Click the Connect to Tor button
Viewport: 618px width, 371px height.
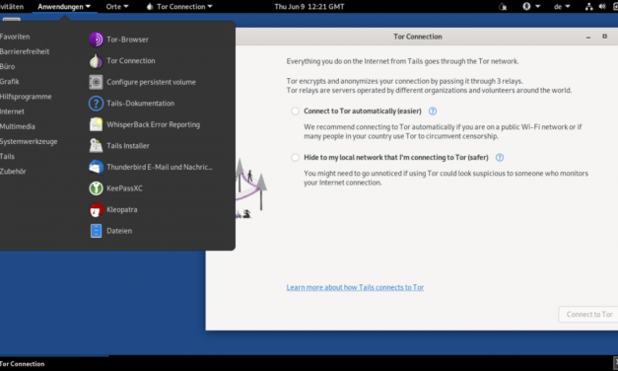588,315
